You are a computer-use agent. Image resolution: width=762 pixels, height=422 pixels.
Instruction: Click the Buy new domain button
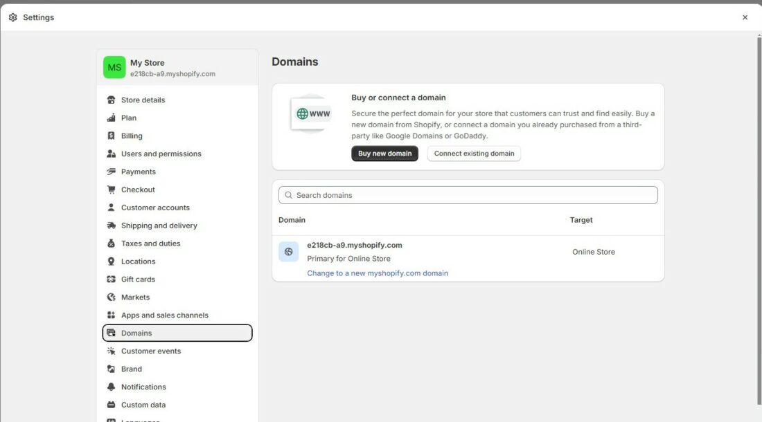[x=384, y=153]
